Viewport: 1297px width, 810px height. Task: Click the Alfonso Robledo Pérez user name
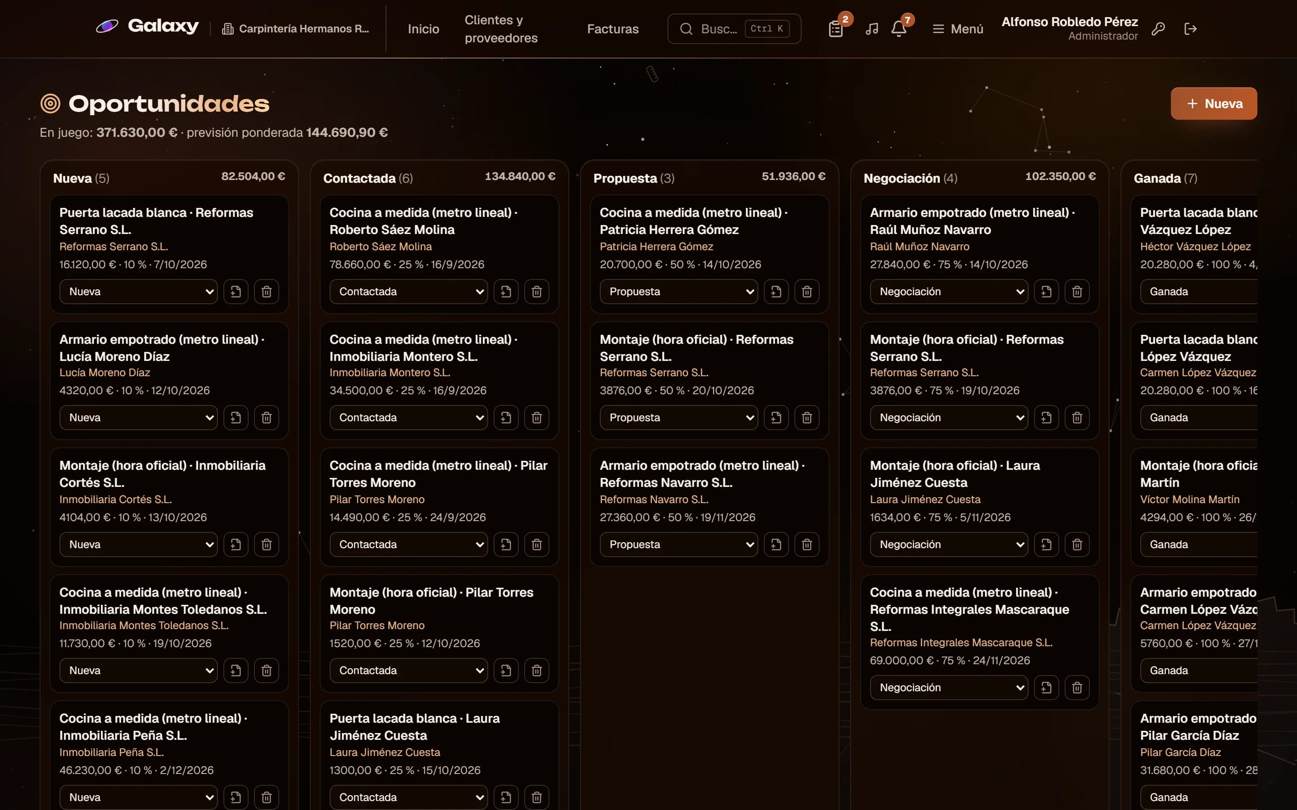pos(1069,22)
